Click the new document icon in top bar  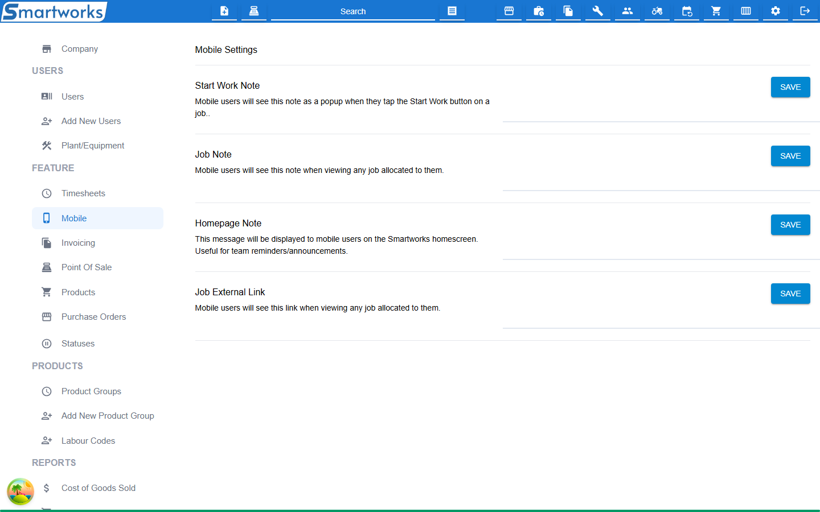224,11
